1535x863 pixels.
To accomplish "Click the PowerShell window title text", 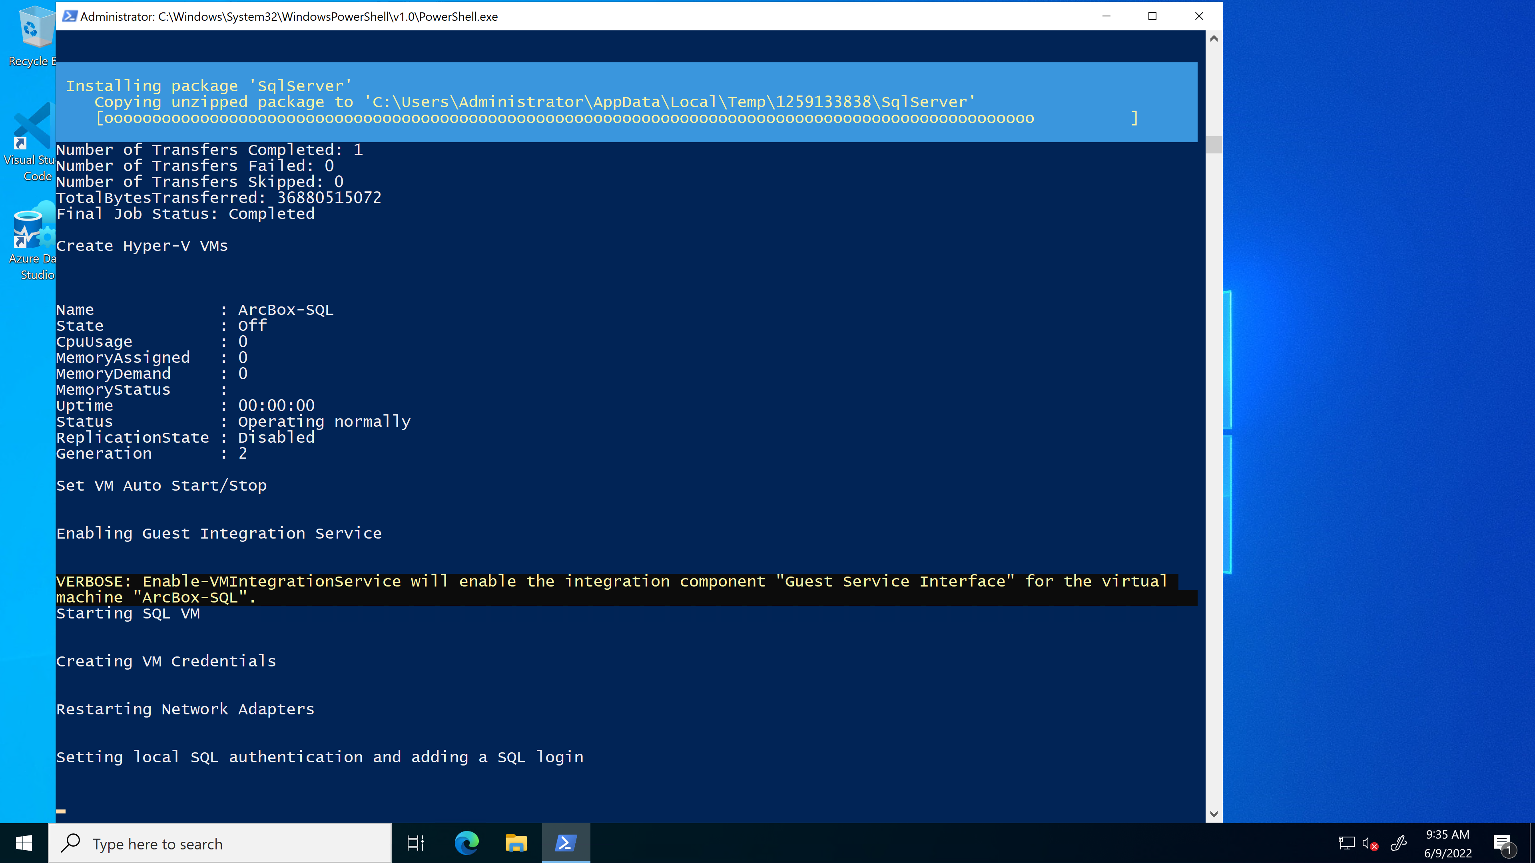I will (289, 17).
